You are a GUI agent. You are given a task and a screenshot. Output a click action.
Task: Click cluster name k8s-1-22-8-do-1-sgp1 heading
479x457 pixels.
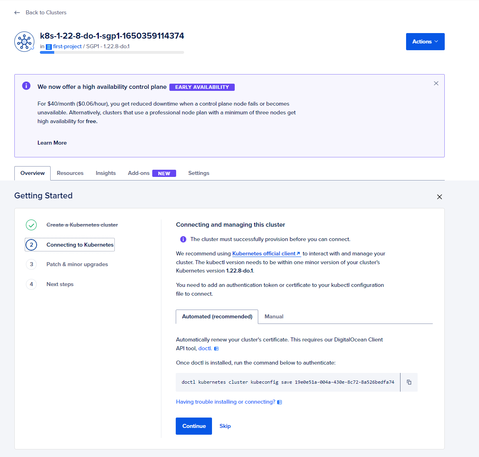point(112,36)
